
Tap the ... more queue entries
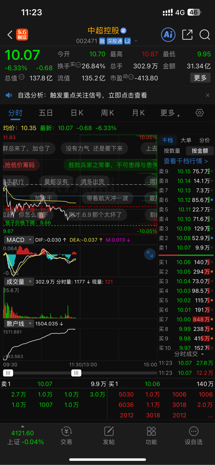tap(210, 416)
